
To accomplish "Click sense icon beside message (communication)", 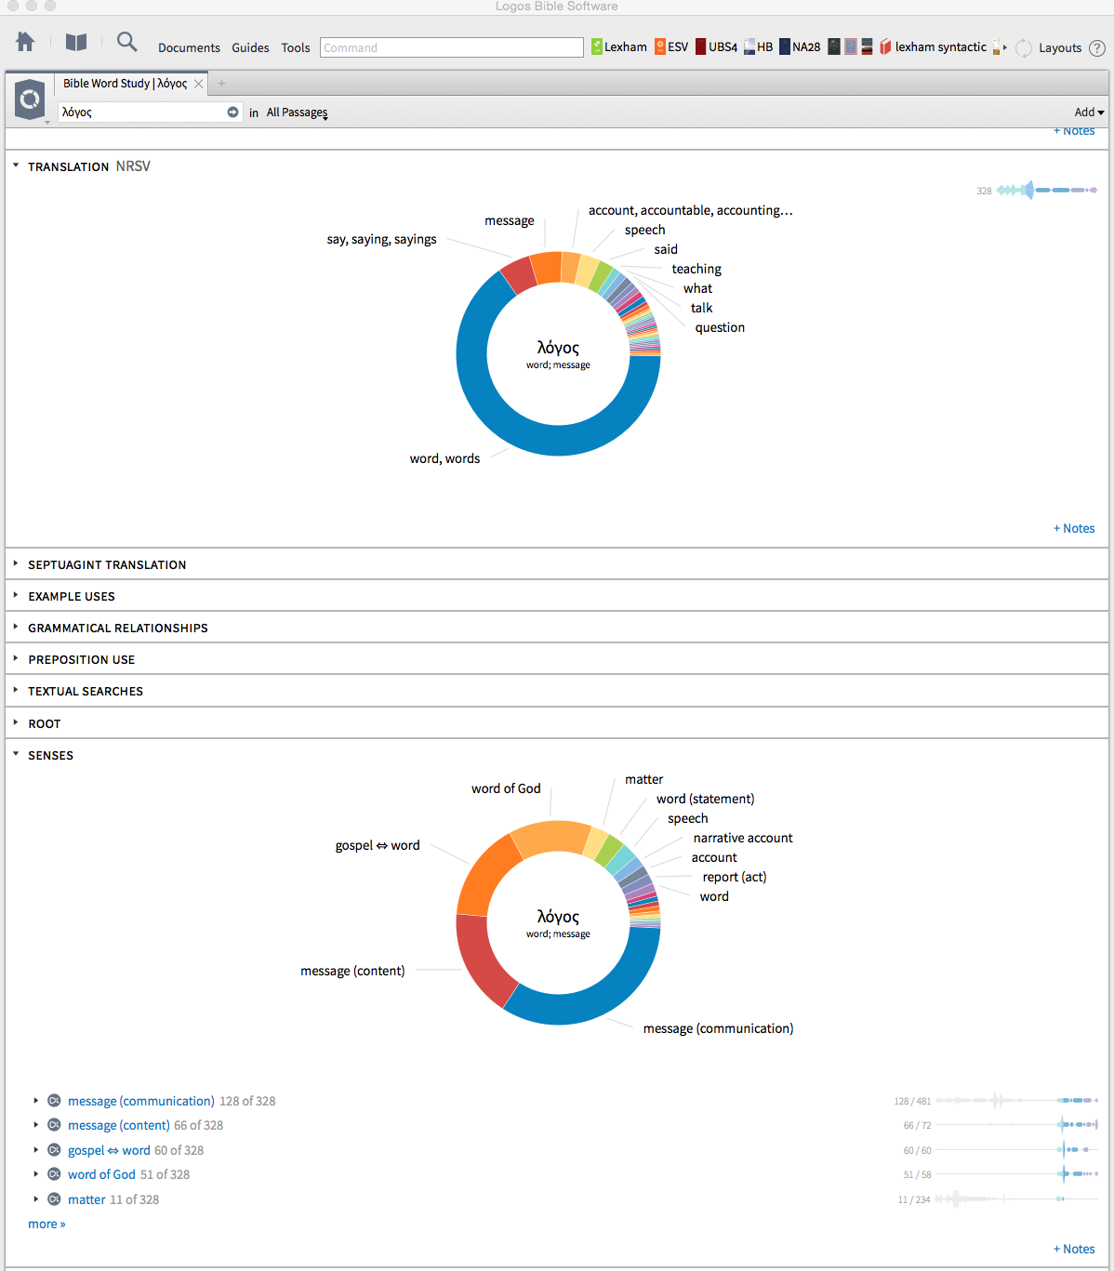I will (x=54, y=1100).
